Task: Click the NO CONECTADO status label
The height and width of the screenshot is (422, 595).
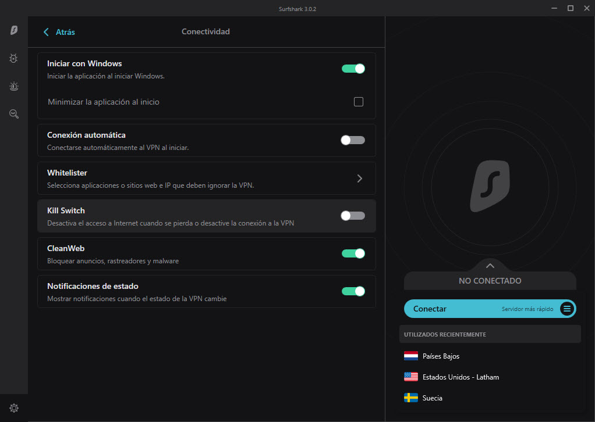Action: tap(490, 281)
